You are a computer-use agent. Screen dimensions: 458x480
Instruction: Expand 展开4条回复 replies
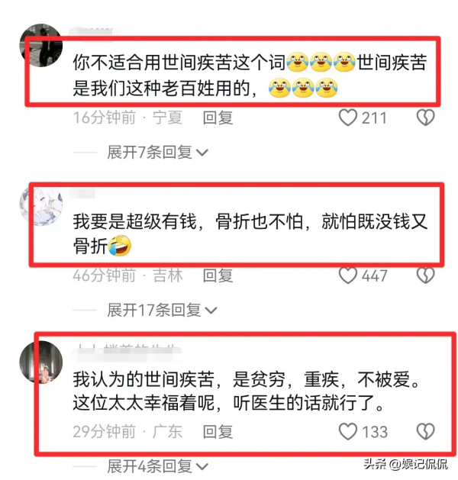(x=157, y=466)
